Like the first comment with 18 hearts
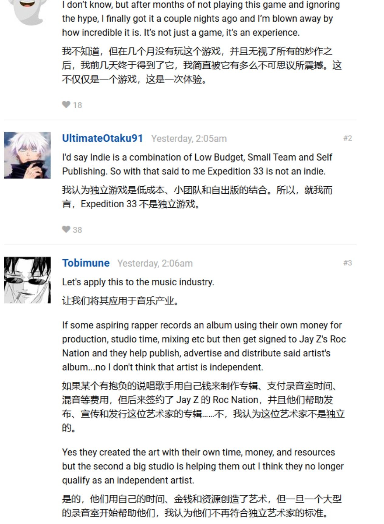The height and width of the screenshot is (524, 384). (66, 105)
